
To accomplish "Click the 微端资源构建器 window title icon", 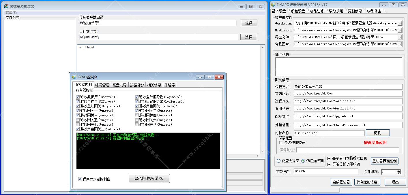I will [6, 6].
